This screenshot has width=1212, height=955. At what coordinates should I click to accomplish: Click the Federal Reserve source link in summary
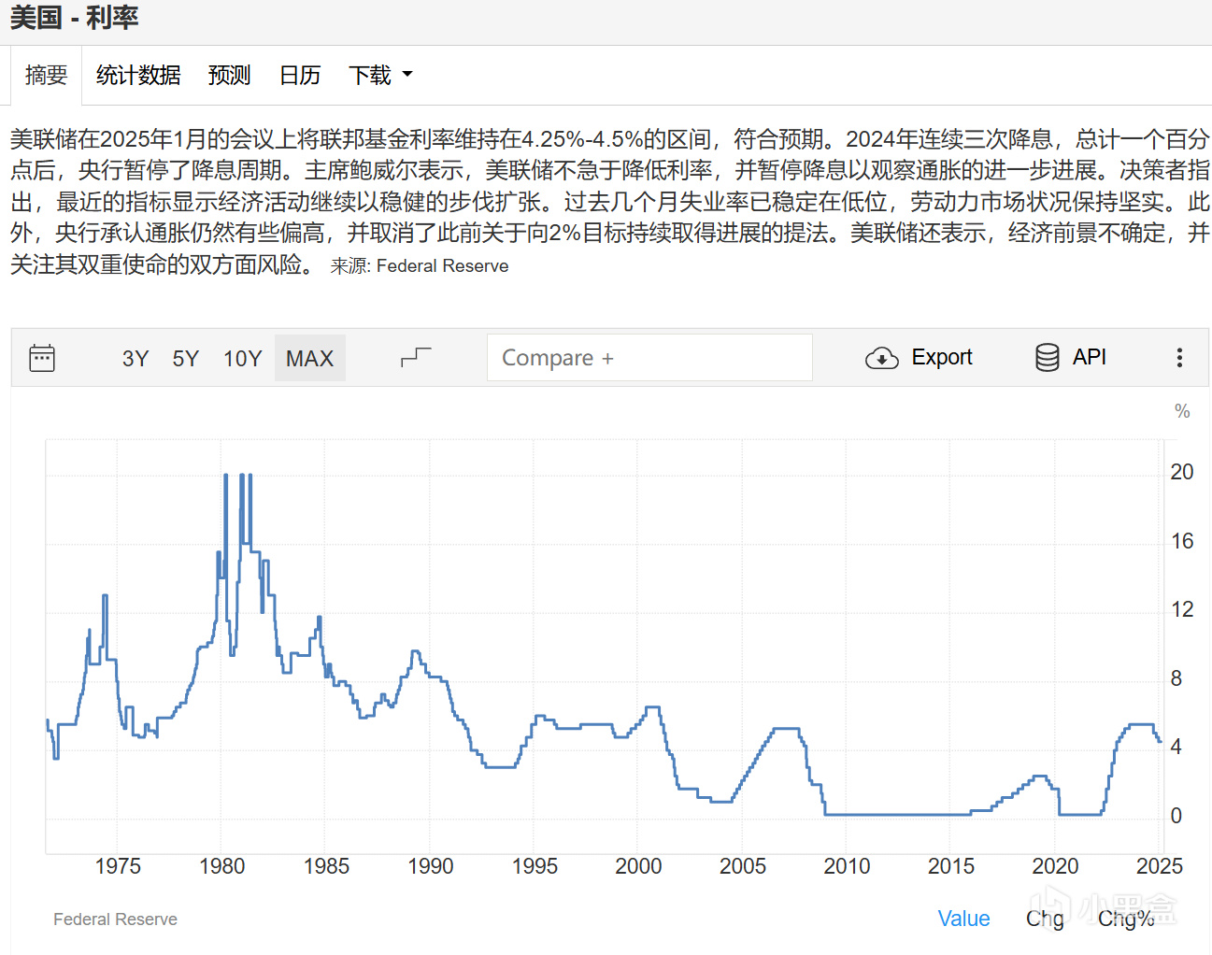443,266
